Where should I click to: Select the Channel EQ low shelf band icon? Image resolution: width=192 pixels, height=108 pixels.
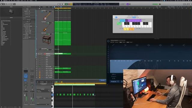click(x=125, y=45)
